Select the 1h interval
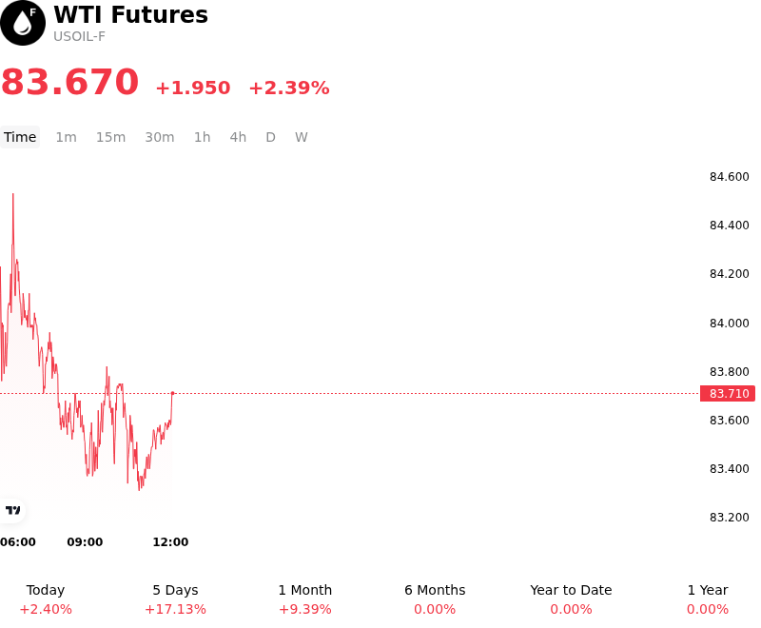The image size is (761, 628). 202,137
